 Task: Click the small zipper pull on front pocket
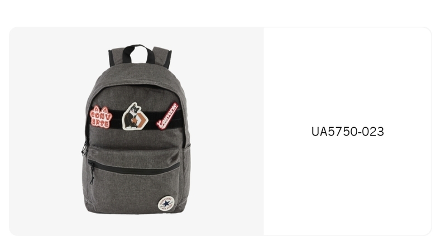click(x=92, y=174)
